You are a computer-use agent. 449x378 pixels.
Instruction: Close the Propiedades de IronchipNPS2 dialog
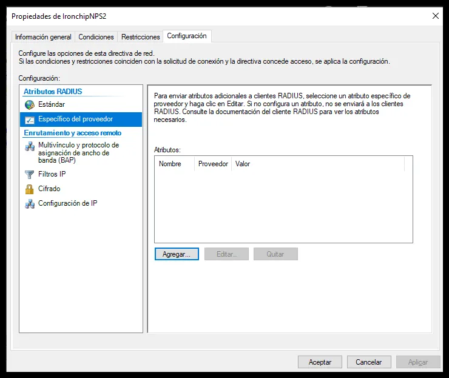pyautogui.click(x=435, y=16)
